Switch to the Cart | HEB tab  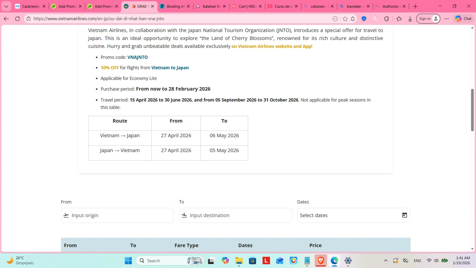[247, 6]
